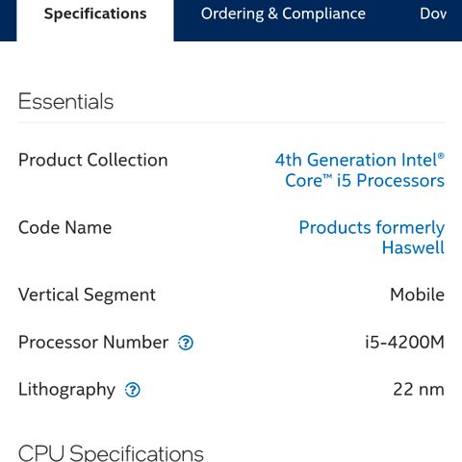The height and width of the screenshot is (462, 462).
Task: Open the Ordering & Compliance tab
Action: 283,14
